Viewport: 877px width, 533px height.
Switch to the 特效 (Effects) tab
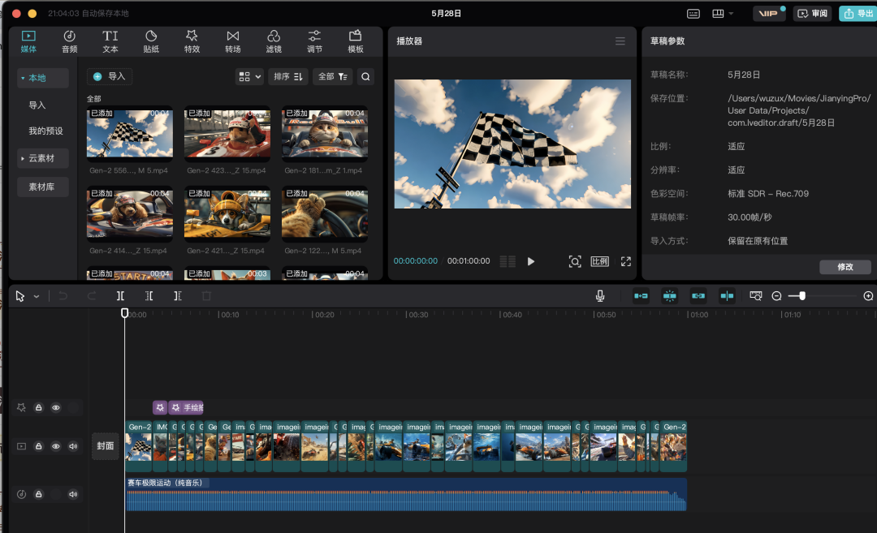(x=192, y=41)
